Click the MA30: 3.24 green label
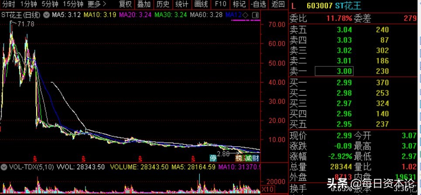This screenshot has height=195, width=421. click(x=171, y=15)
